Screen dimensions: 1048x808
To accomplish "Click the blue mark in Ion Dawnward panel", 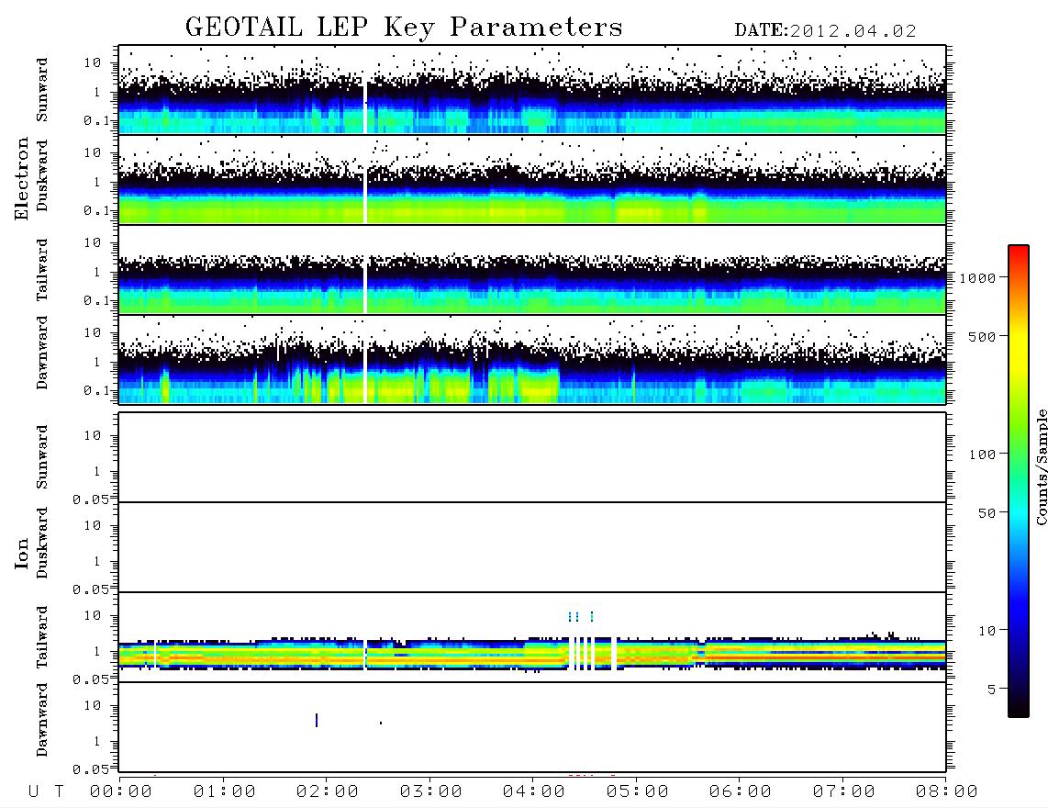I will point(316,721).
